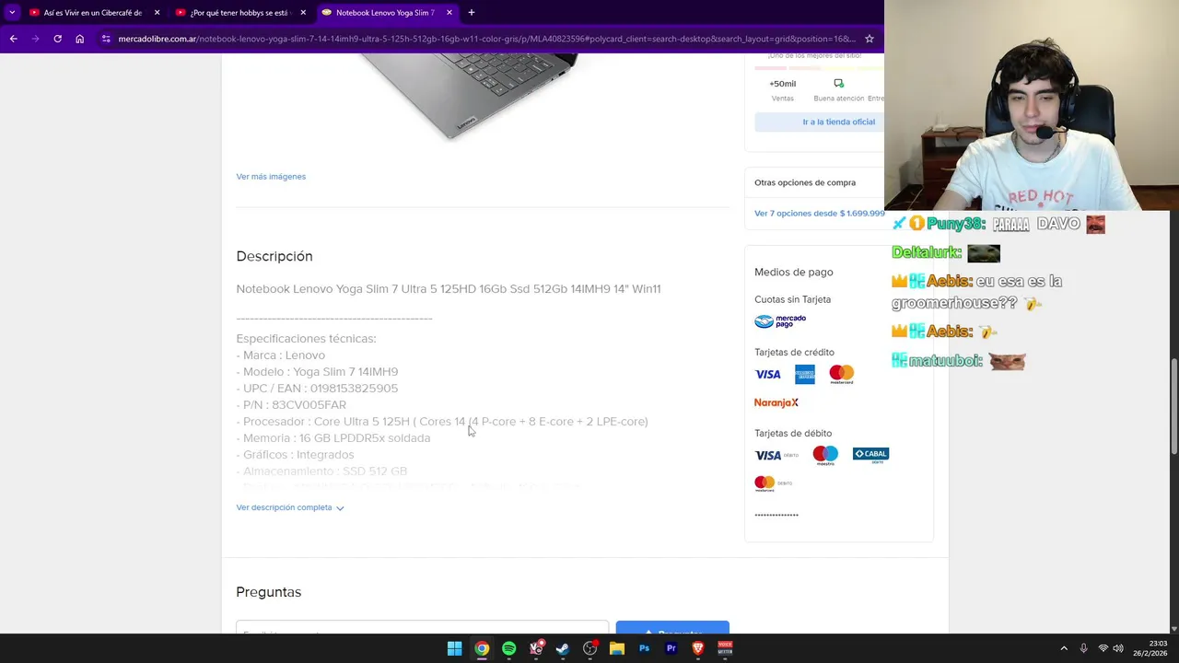Click the address bar URL field
Image resolution: width=1179 pixels, height=663 pixels.
[x=486, y=39]
